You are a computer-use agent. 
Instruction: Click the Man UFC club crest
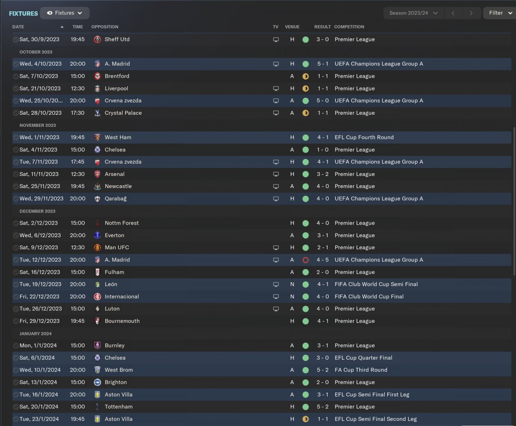97,248
